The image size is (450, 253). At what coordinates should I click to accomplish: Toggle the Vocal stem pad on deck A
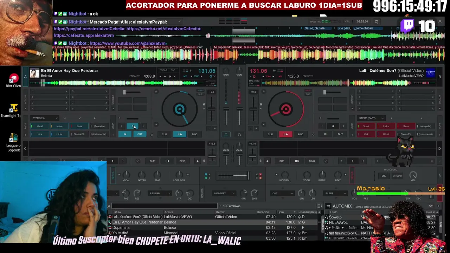click(x=40, y=126)
